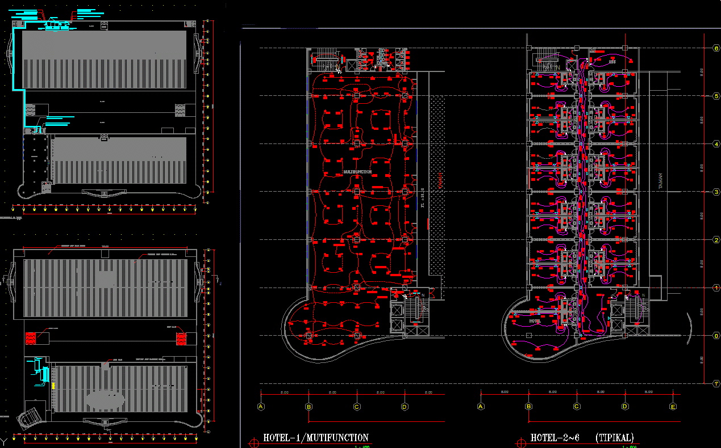Select the left red hatched block in the lower-left plan

point(31,337)
